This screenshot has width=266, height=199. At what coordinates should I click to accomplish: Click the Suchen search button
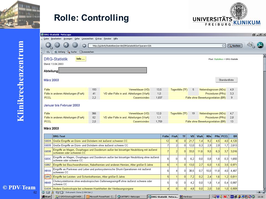click(235, 46)
